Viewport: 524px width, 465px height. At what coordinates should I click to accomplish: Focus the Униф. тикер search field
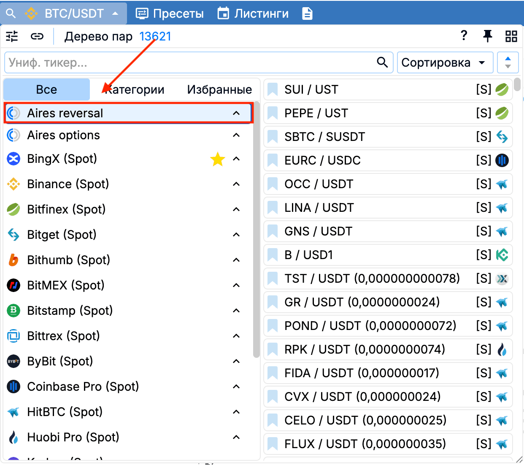(x=199, y=62)
